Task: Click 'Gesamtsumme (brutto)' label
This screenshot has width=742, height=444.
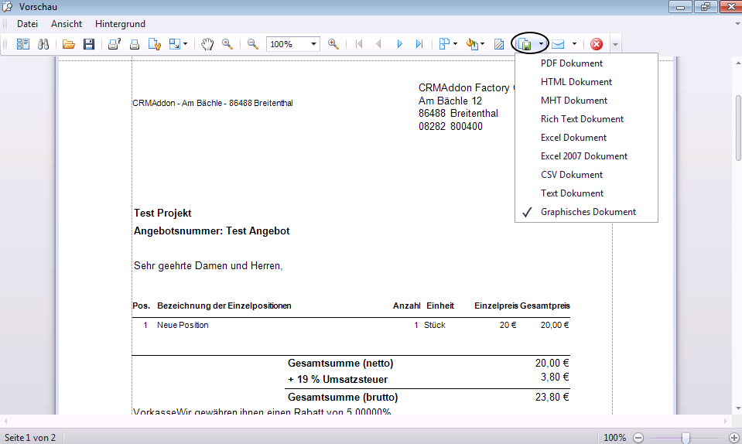Action: pyautogui.click(x=343, y=397)
